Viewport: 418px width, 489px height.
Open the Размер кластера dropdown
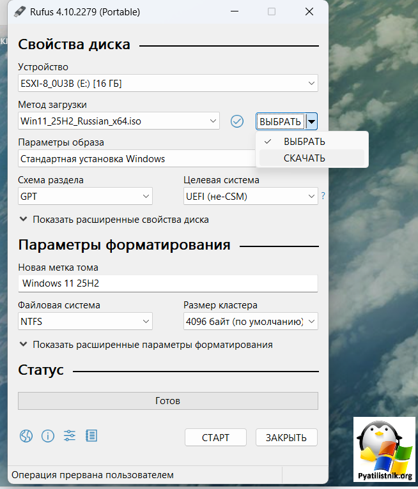(250, 321)
